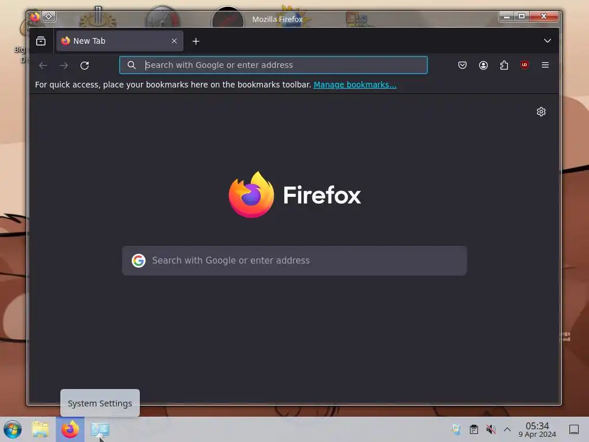Focus the URL address bar
589x442 pixels.
pyautogui.click(x=273, y=65)
